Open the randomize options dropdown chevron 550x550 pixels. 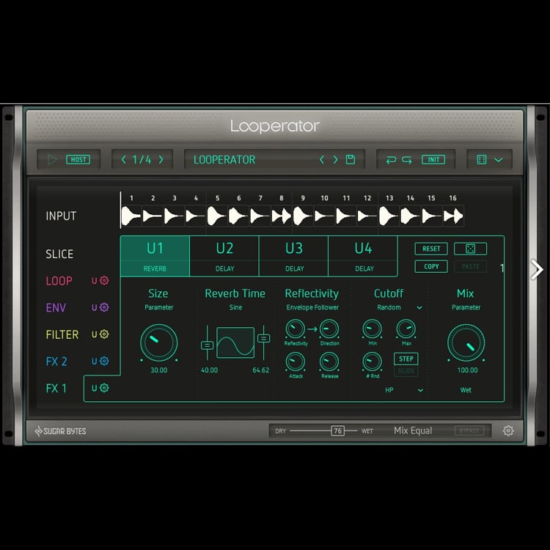tap(499, 160)
